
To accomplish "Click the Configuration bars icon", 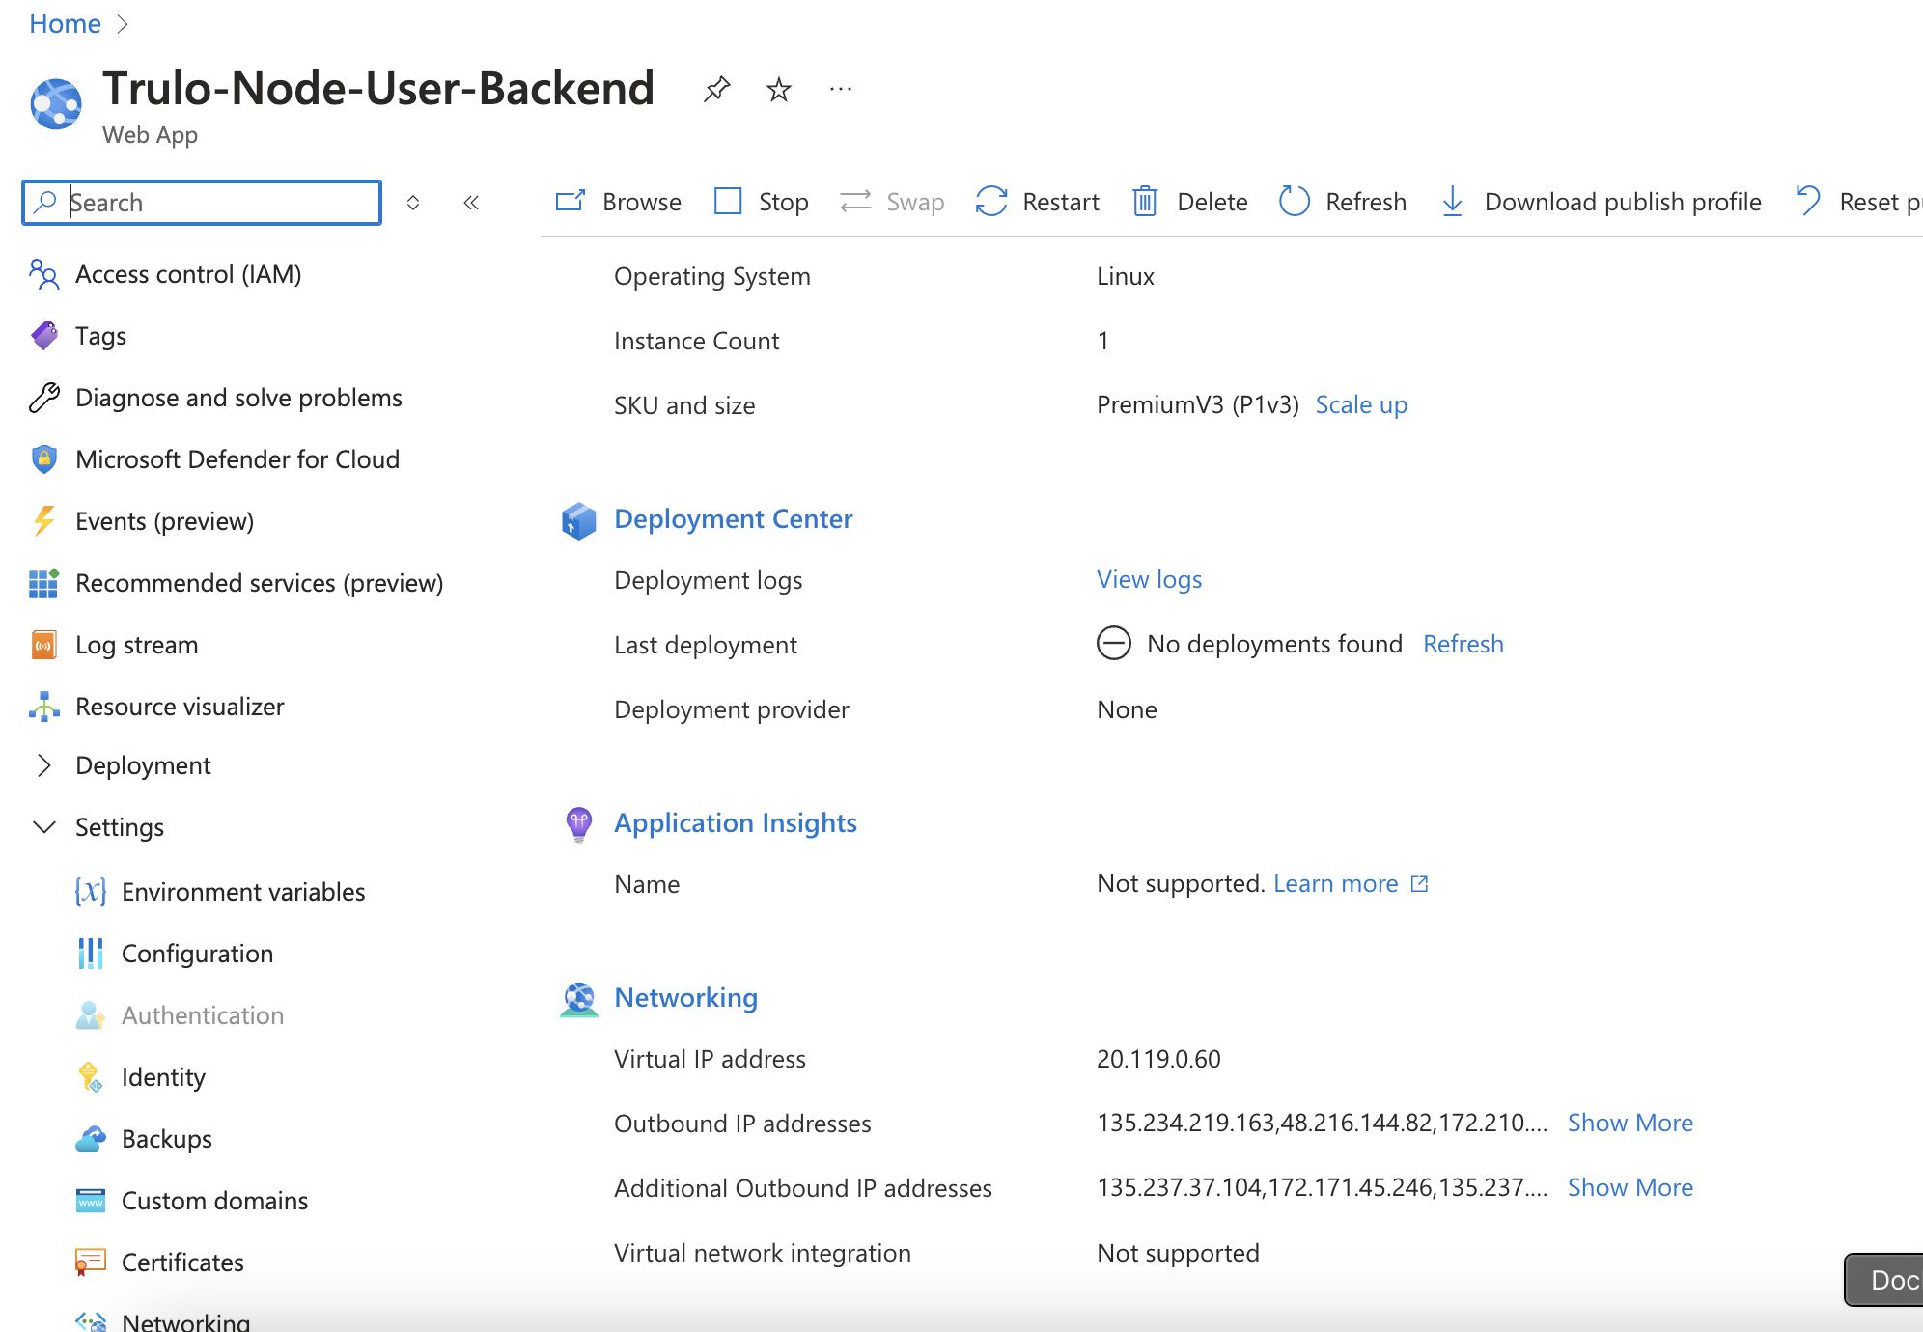I will coord(90,955).
